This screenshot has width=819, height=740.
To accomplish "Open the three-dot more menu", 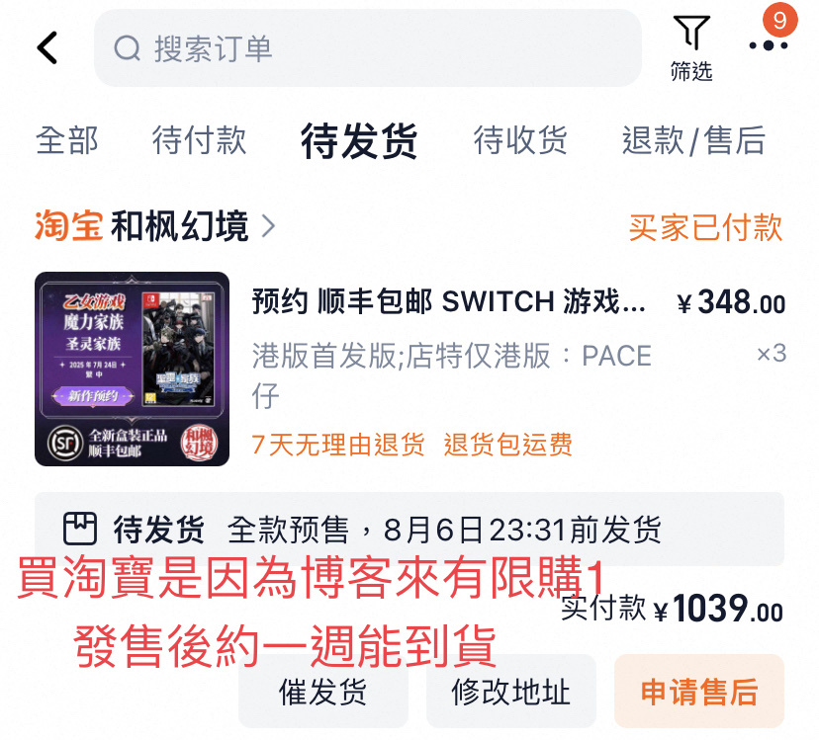I will click(x=769, y=45).
